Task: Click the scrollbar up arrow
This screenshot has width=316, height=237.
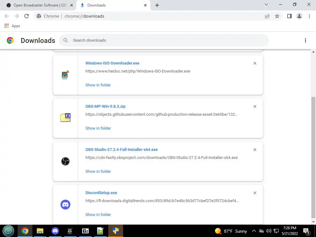Action: click(x=314, y=52)
